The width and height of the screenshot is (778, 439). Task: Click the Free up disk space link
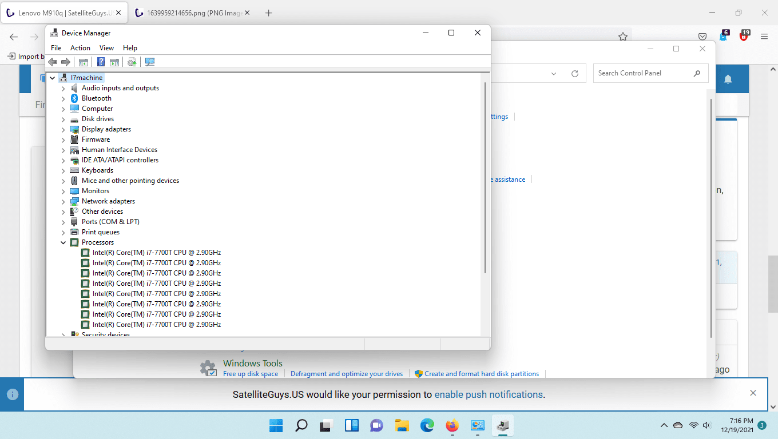point(251,374)
